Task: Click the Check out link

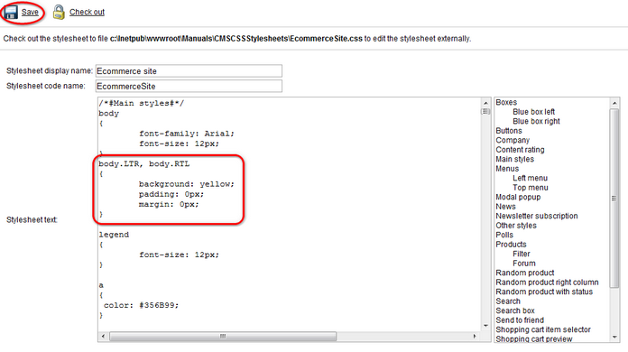Action: pos(87,12)
